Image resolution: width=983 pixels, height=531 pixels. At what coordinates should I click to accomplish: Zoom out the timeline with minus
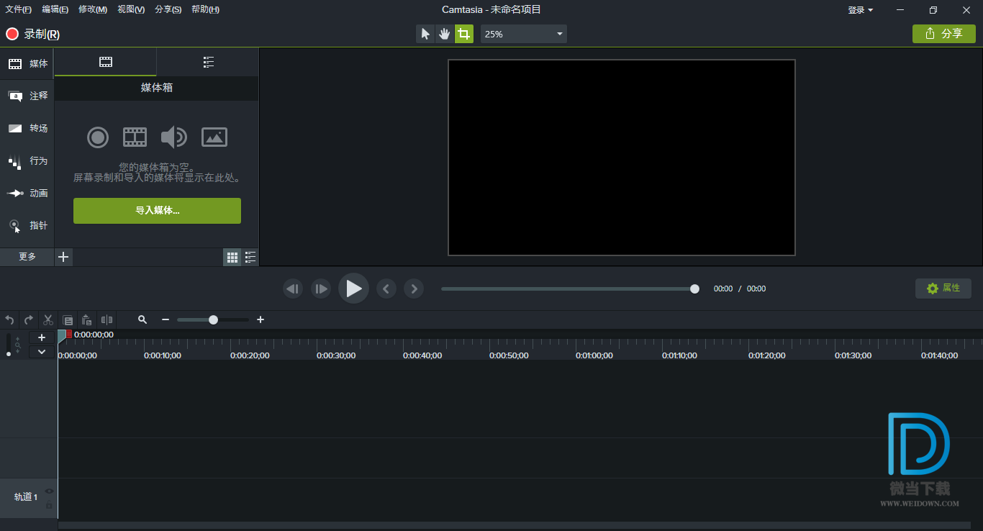[166, 319]
